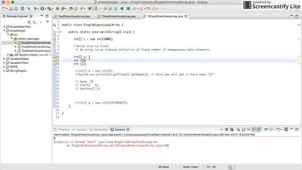Screen dimensions: 302x170
Task: Expand the StringProject project
Action: tap(4, 71)
